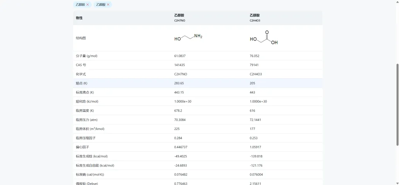Click the page vertical scrollbar thumb
The width and height of the screenshot is (399, 185).
coord(398,105)
